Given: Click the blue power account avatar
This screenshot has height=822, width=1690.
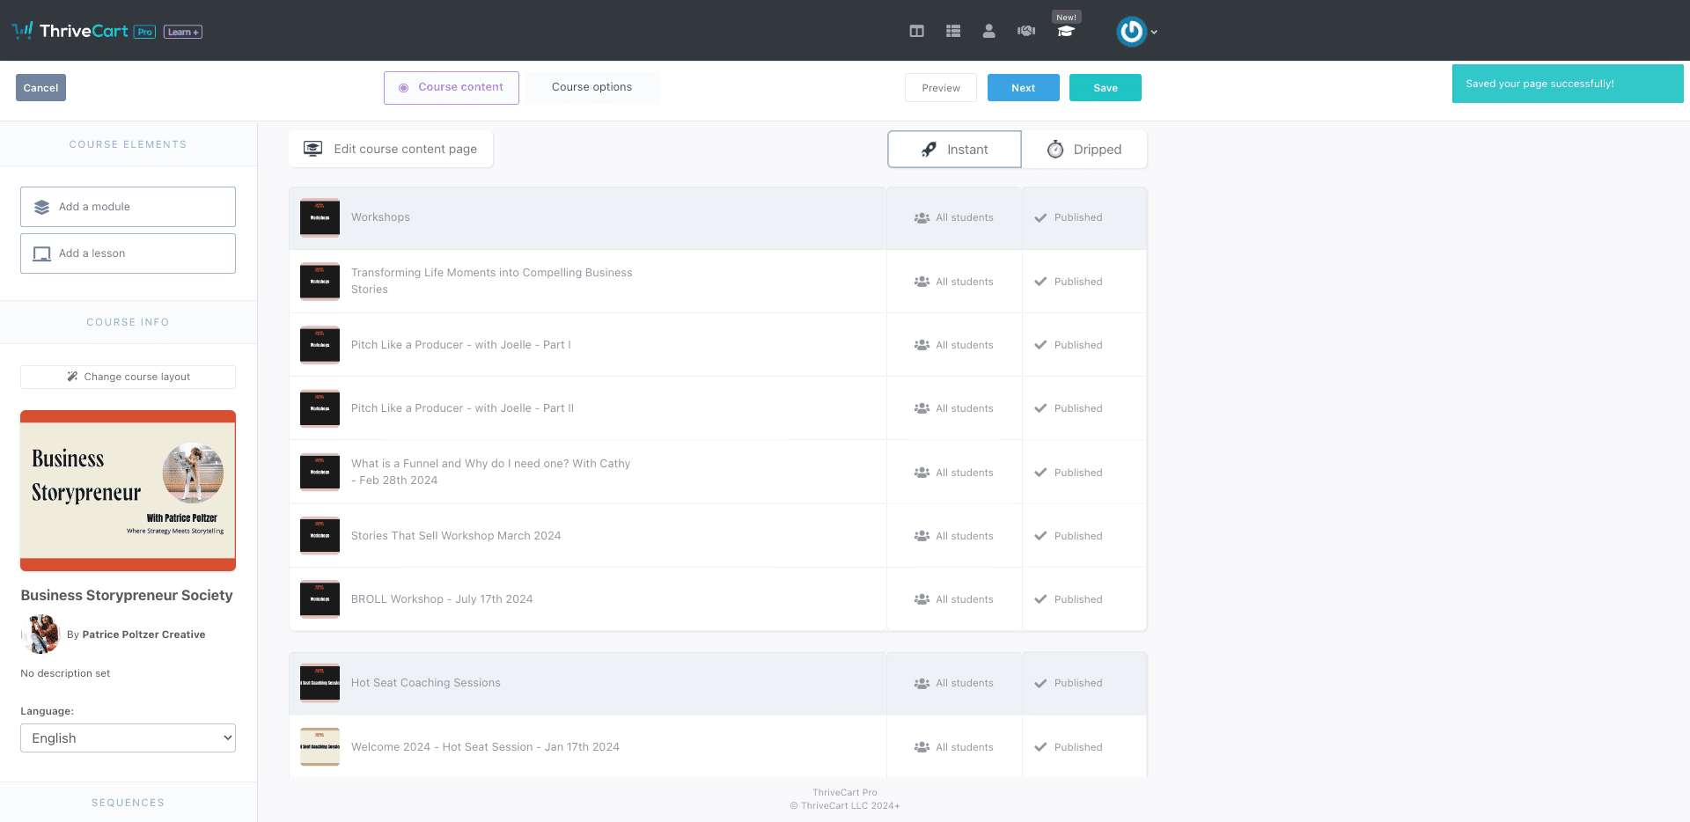Looking at the screenshot, I should tap(1131, 32).
